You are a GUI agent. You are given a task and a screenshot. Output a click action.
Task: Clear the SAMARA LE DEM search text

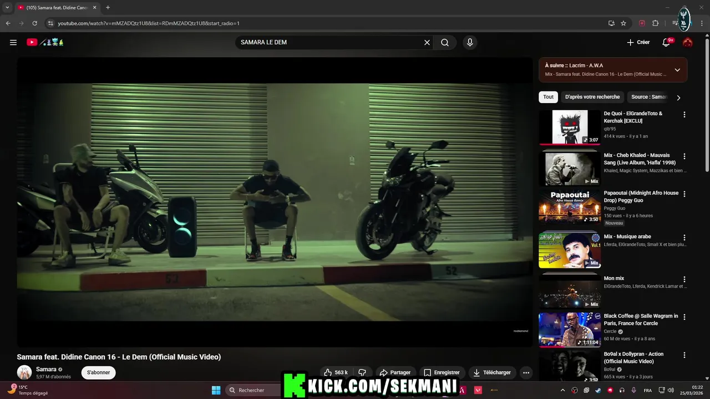(427, 42)
